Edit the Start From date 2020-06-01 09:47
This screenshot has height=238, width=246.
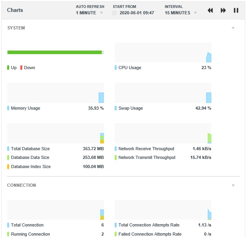pyautogui.click(x=137, y=13)
